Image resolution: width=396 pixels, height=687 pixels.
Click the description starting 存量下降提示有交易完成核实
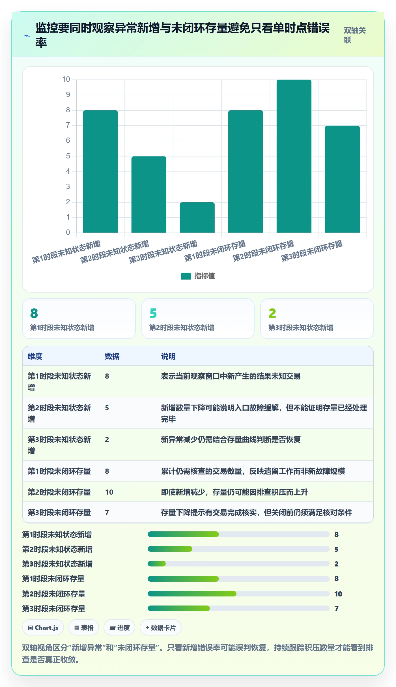click(x=257, y=512)
